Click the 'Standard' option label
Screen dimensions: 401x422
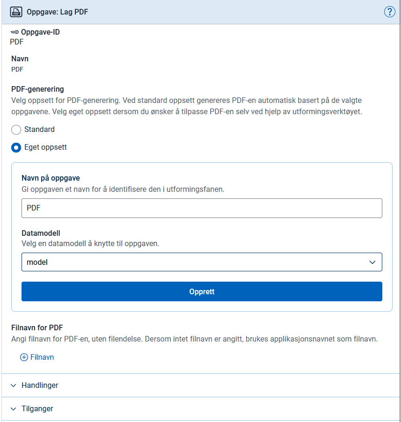[x=39, y=130]
